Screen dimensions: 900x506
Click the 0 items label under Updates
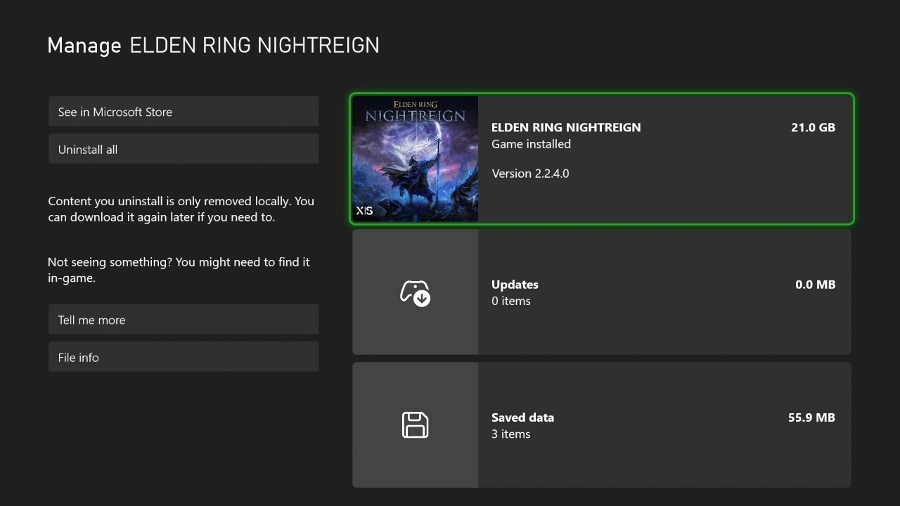pyautogui.click(x=511, y=301)
